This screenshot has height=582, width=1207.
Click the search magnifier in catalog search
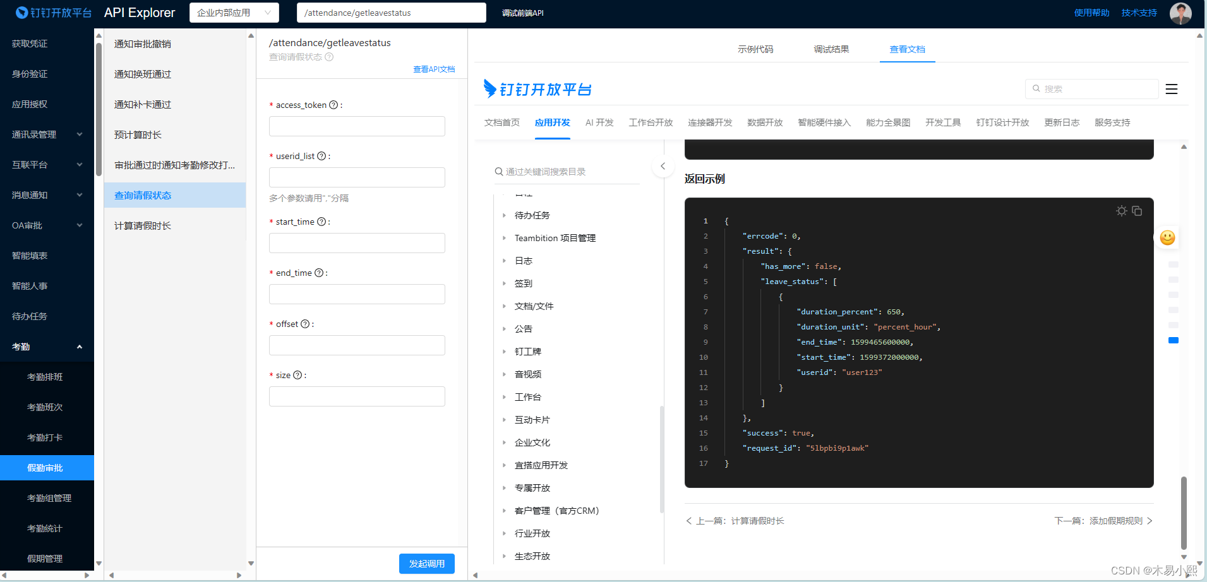[x=498, y=172]
